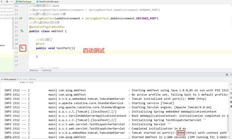232x139 pixels.
Task: Click fold marker at line 16
Action: tap(28, 27)
